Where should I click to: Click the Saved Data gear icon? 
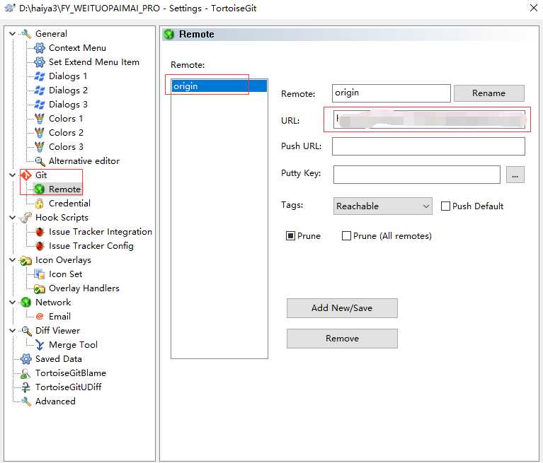(x=26, y=359)
